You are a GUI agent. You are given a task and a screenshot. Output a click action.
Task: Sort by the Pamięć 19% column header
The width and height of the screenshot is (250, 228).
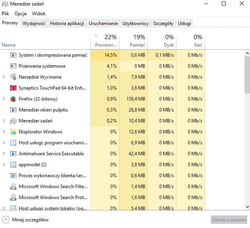pyautogui.click(x=133, y=41)
